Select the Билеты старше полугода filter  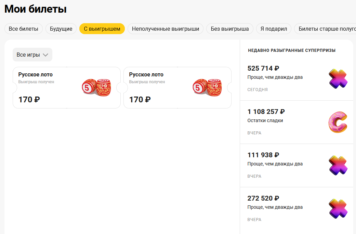point(325,29)
